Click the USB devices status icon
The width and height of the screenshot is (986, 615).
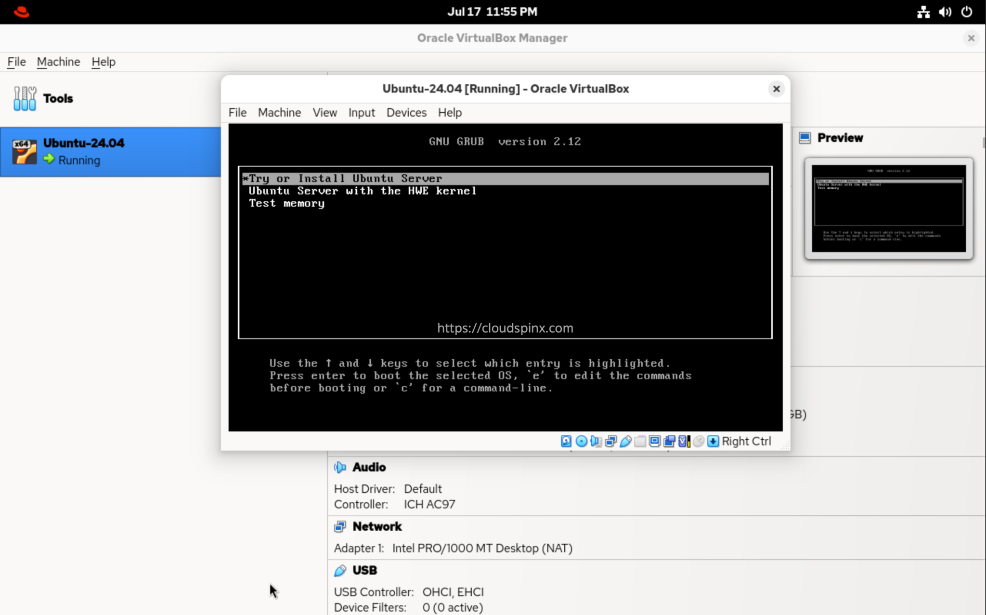tap(624, 441)
